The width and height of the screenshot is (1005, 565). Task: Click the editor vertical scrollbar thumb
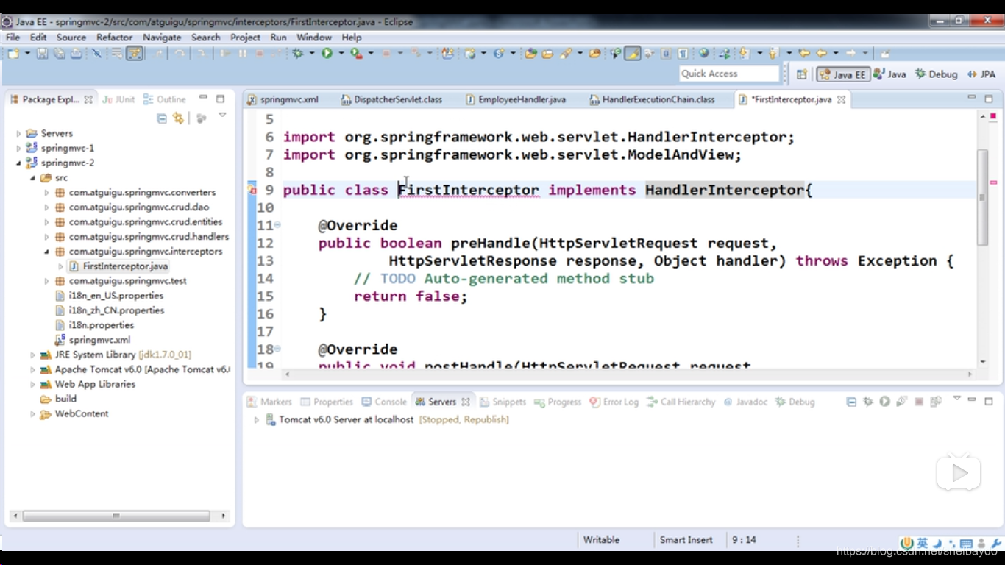(983, 196)
